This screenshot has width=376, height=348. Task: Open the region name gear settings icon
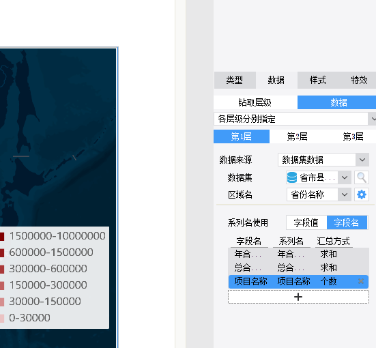click(362, 194)
